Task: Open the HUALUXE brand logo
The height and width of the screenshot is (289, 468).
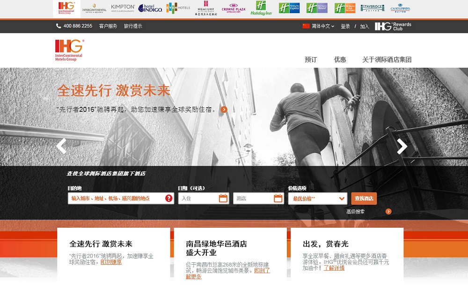Action: click(206, 8)
